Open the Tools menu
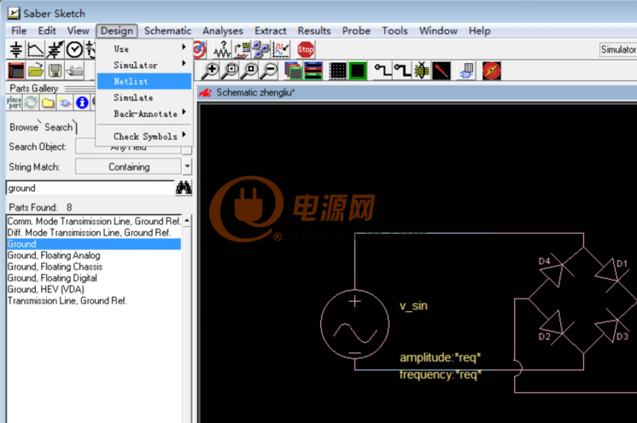Screen dimensions: 637x423 point(394,31)
